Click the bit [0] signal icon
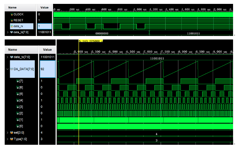 pyautogui.click(x=18, y=126)
